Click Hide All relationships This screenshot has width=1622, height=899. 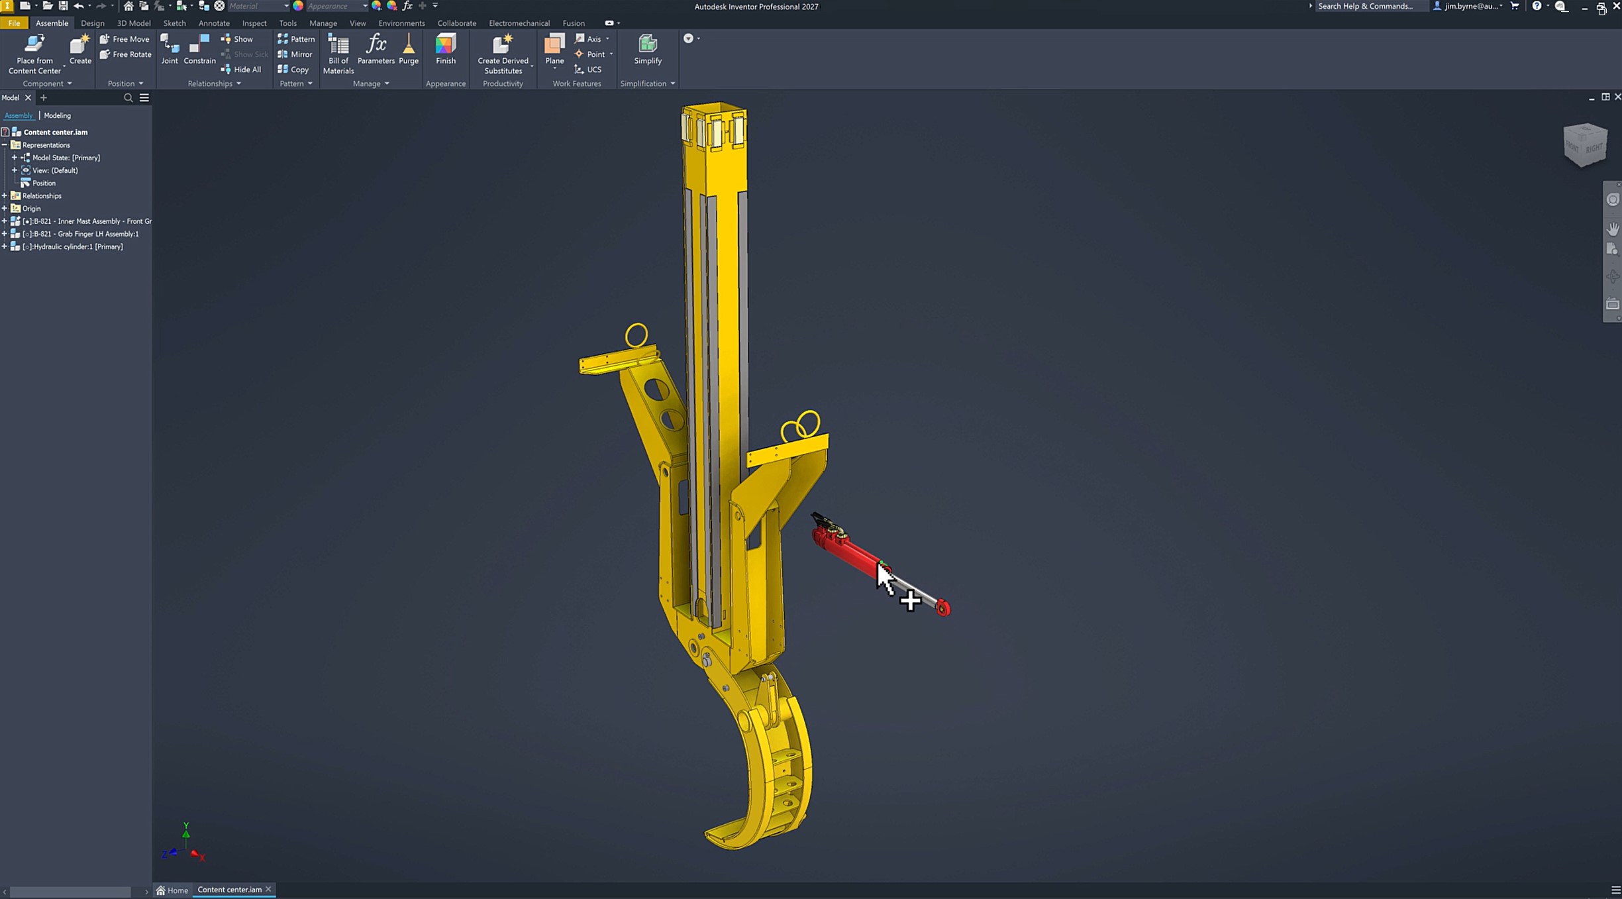tap(241, 70)
